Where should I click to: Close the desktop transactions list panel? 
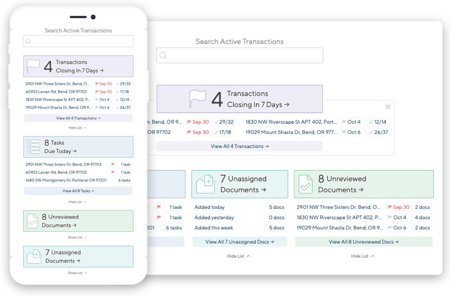tap(388, 107)
